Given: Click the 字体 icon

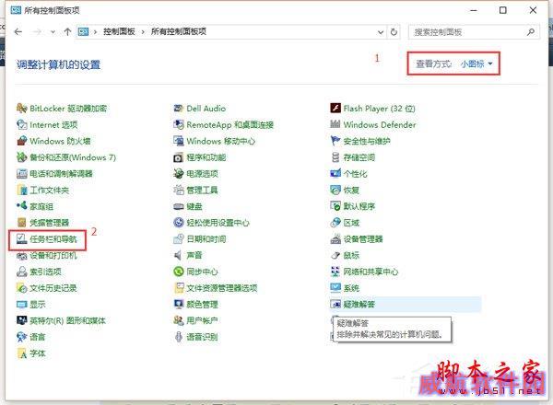Looking at the screenshot, I should (x=22, y=353).
